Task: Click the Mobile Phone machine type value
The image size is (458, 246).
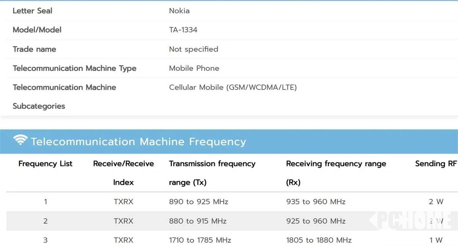Action: point(194,68)
